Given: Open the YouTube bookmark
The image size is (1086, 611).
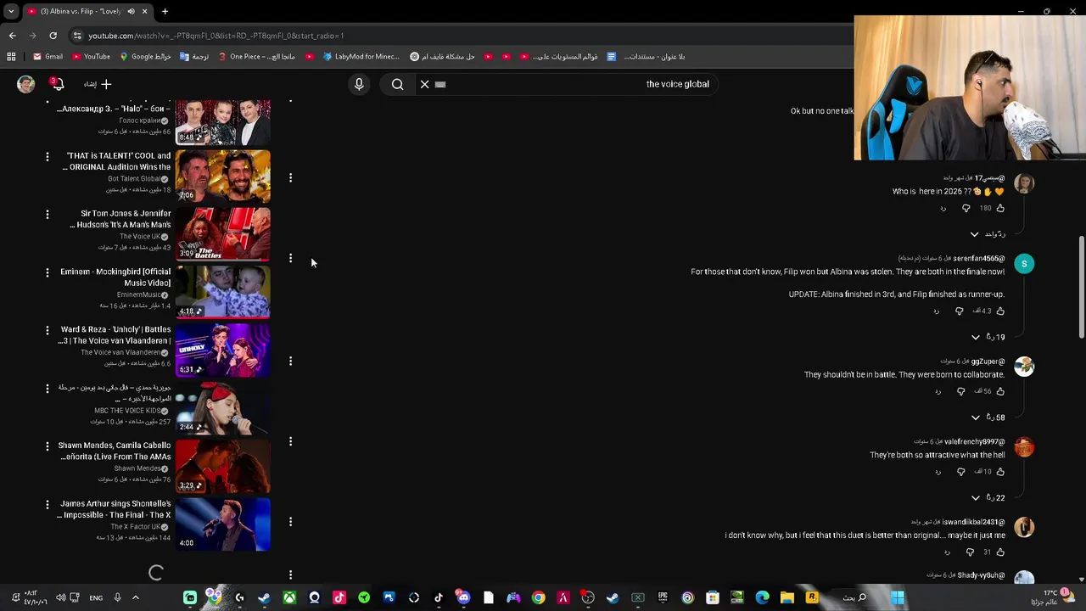Looking at the screenshot, I should pos(91,57).
